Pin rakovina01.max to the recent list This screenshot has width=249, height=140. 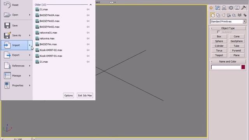click(x=88, y=33)
